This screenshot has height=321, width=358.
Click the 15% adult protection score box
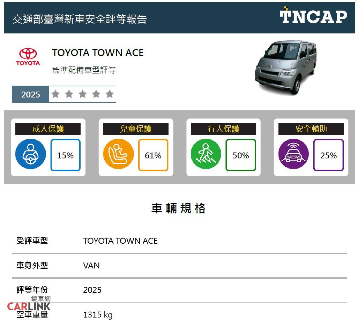click(x=66, y=155)
